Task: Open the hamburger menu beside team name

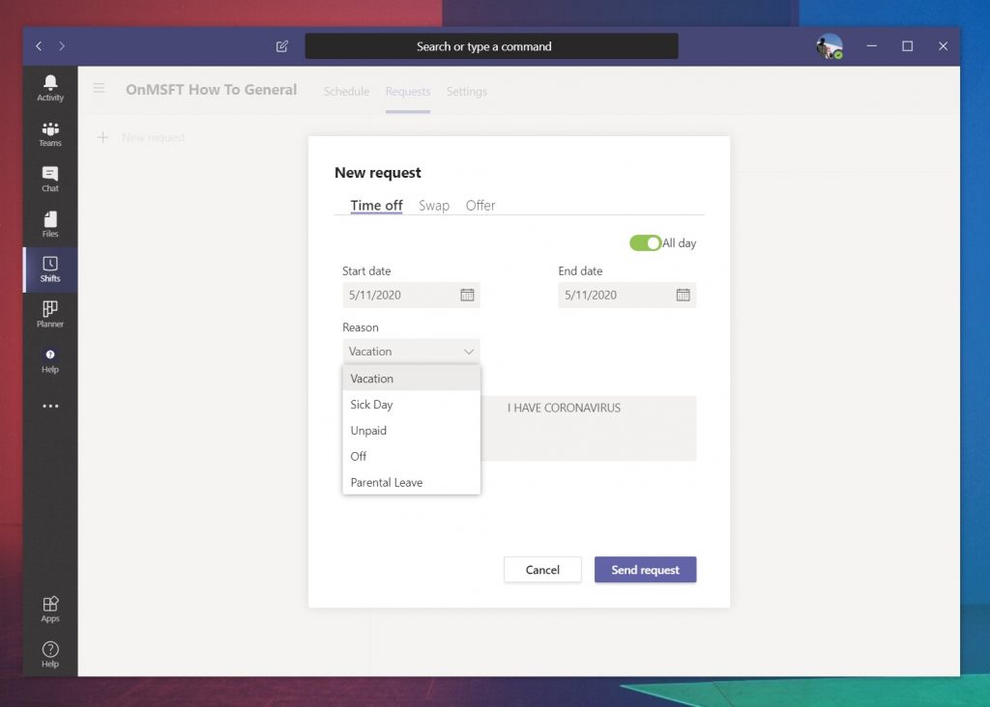Action: (100, 88)
